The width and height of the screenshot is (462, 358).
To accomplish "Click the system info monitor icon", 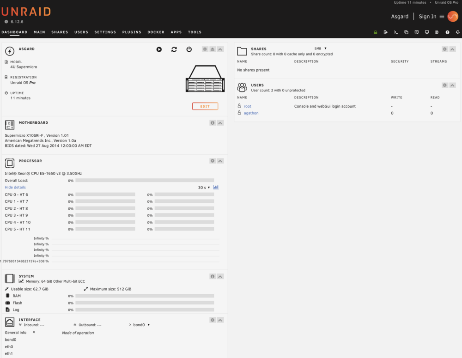I will pyautogui.click(x=426, y=32).
